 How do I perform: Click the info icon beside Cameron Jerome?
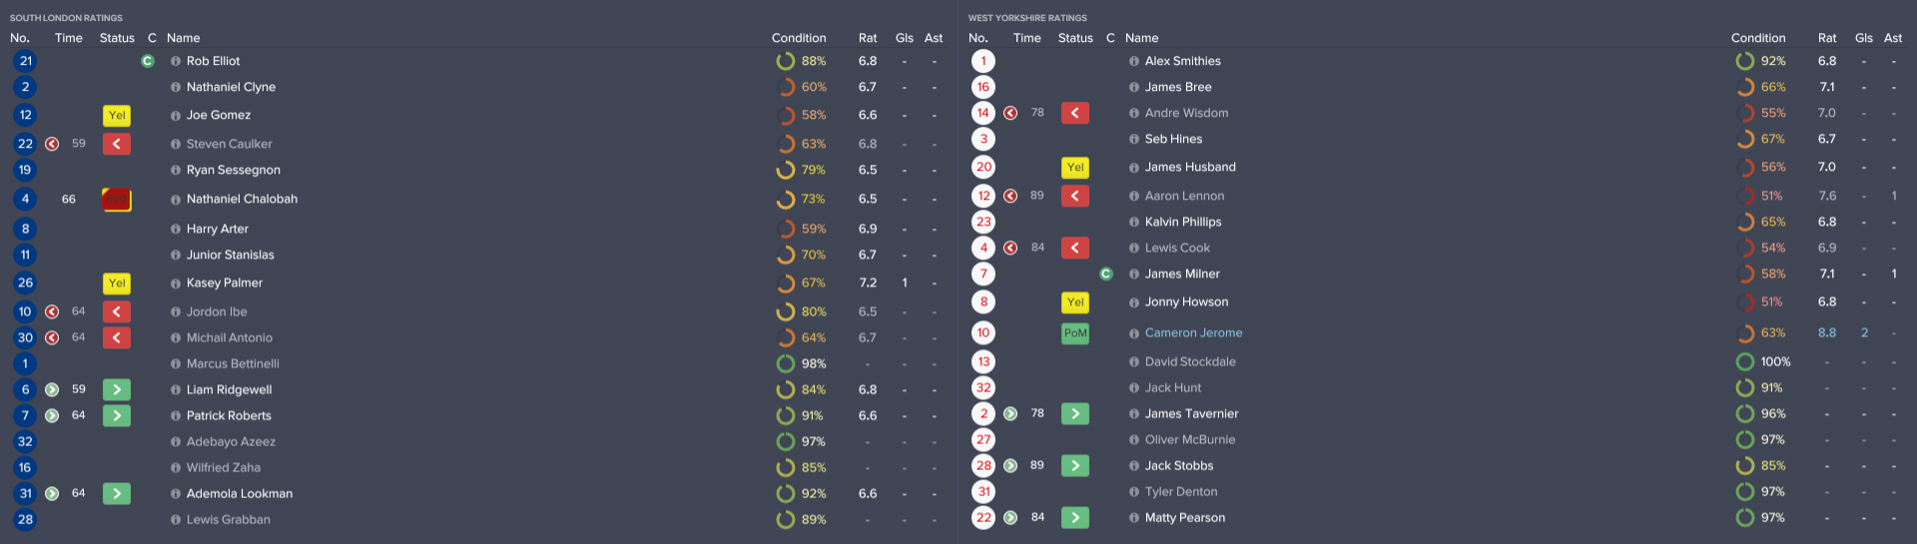coord(1134,333)
